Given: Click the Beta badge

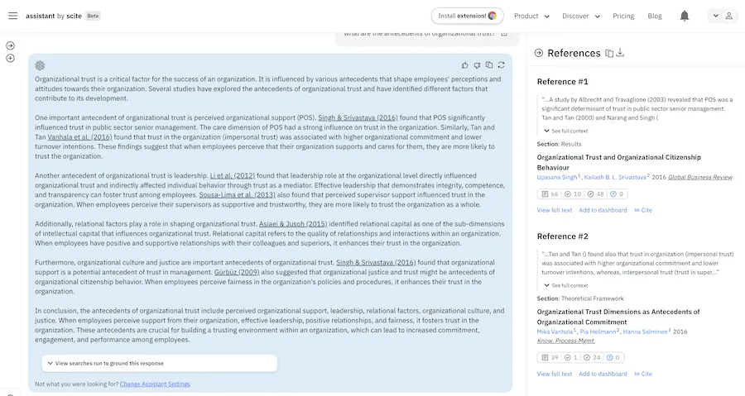Looking at the screenshot, I should pos(93,16).
